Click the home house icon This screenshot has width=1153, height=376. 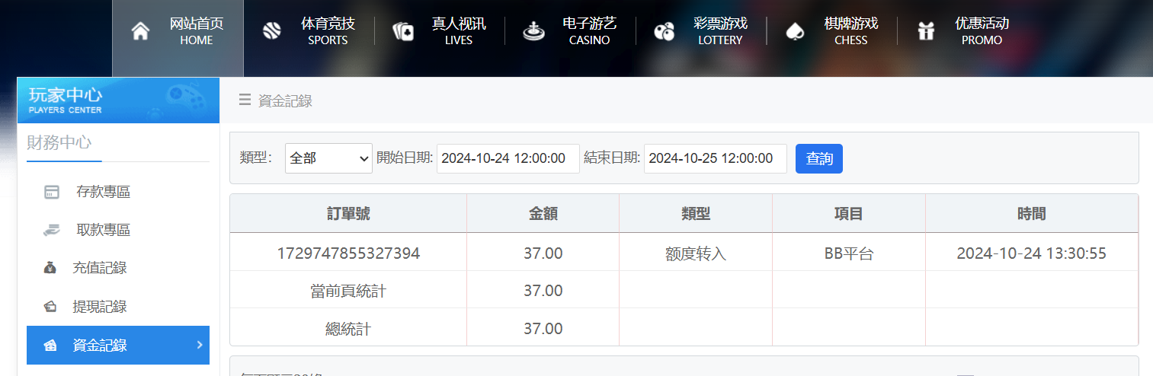(x=140, y=31)
